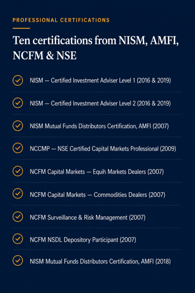
Task: Select the PROFESSIONAL CERTIFICATIONS heading label
Action: pos(61,20)
